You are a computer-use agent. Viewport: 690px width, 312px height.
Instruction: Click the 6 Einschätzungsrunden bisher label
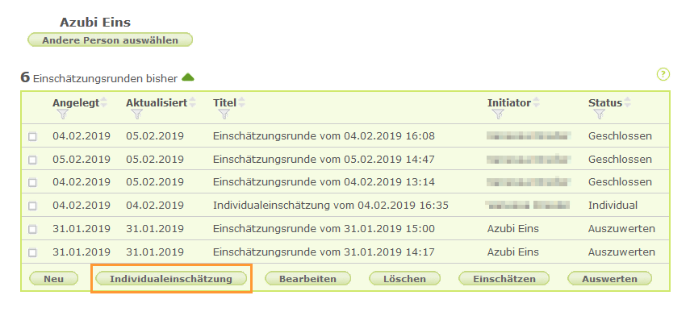(x=99, y=77)
